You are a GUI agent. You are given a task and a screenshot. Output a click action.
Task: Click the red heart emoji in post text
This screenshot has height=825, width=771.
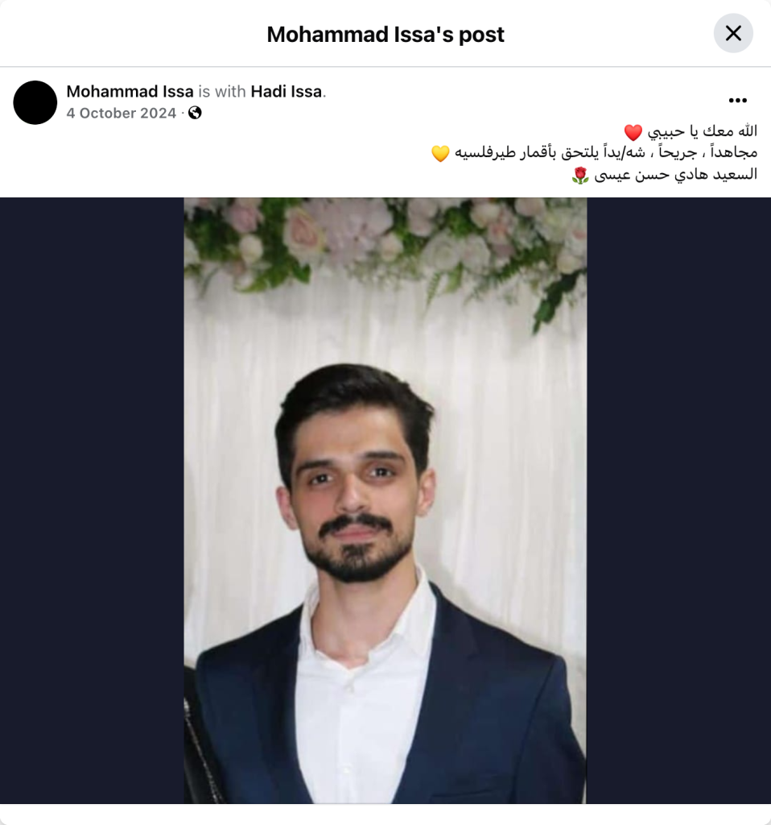point(633,132)
